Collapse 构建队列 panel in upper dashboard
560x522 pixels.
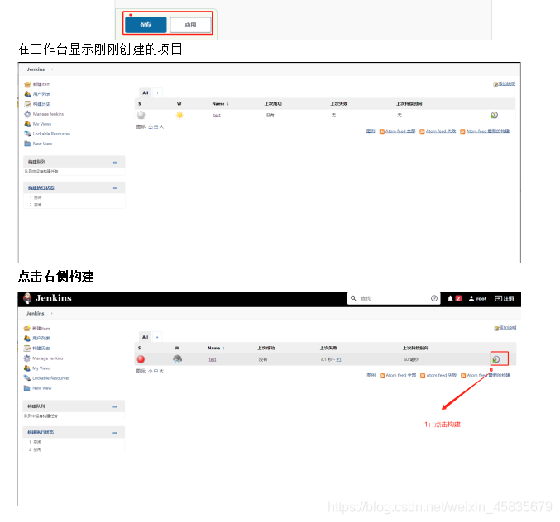tap(115, 162)
